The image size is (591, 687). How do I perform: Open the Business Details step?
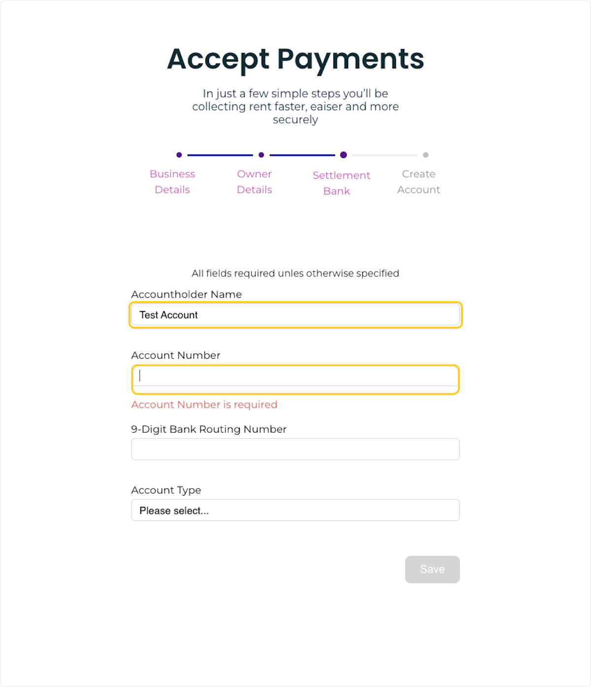(172, 182)
